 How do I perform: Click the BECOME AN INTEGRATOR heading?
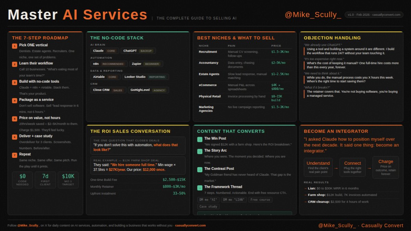(x=336, y=131)
